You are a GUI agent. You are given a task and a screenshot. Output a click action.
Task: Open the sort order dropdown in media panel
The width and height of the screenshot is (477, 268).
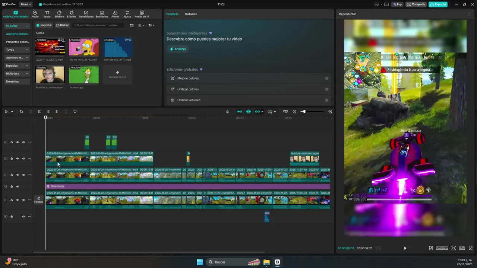pyautogui.click(x=141, y=25)
